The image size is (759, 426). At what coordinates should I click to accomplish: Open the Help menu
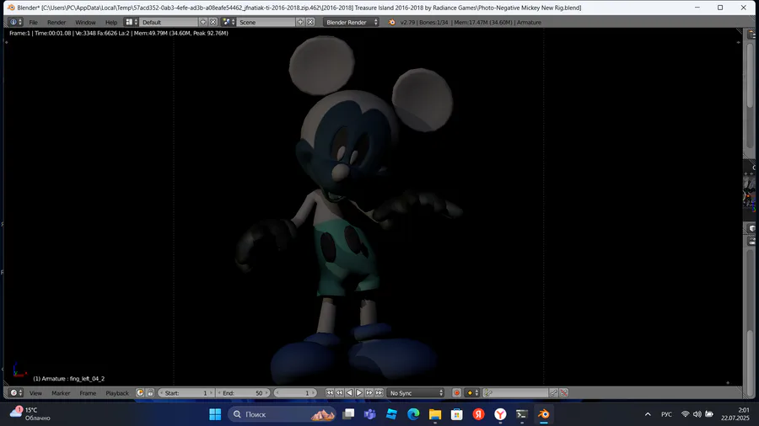[x=110, y=22]
